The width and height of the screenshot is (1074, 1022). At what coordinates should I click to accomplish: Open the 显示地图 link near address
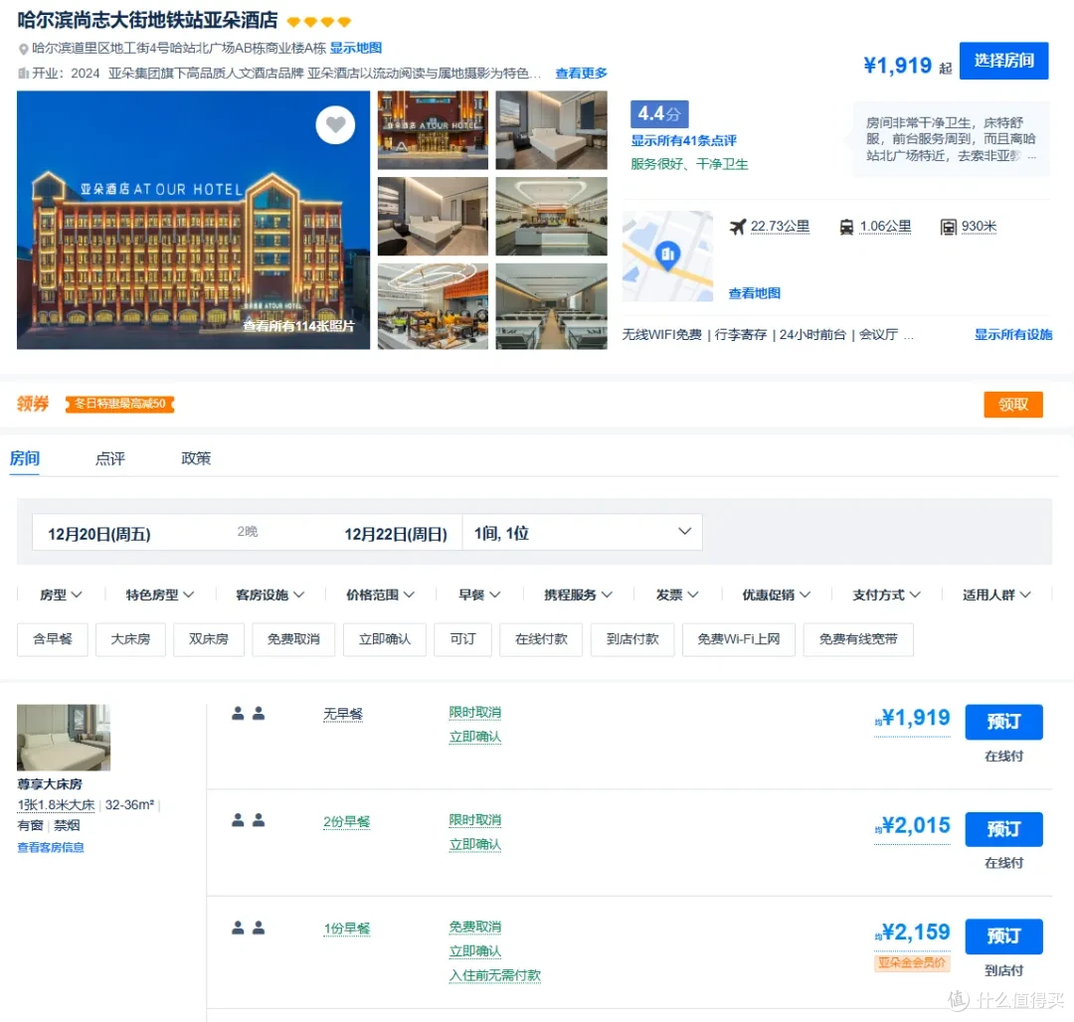355,48
